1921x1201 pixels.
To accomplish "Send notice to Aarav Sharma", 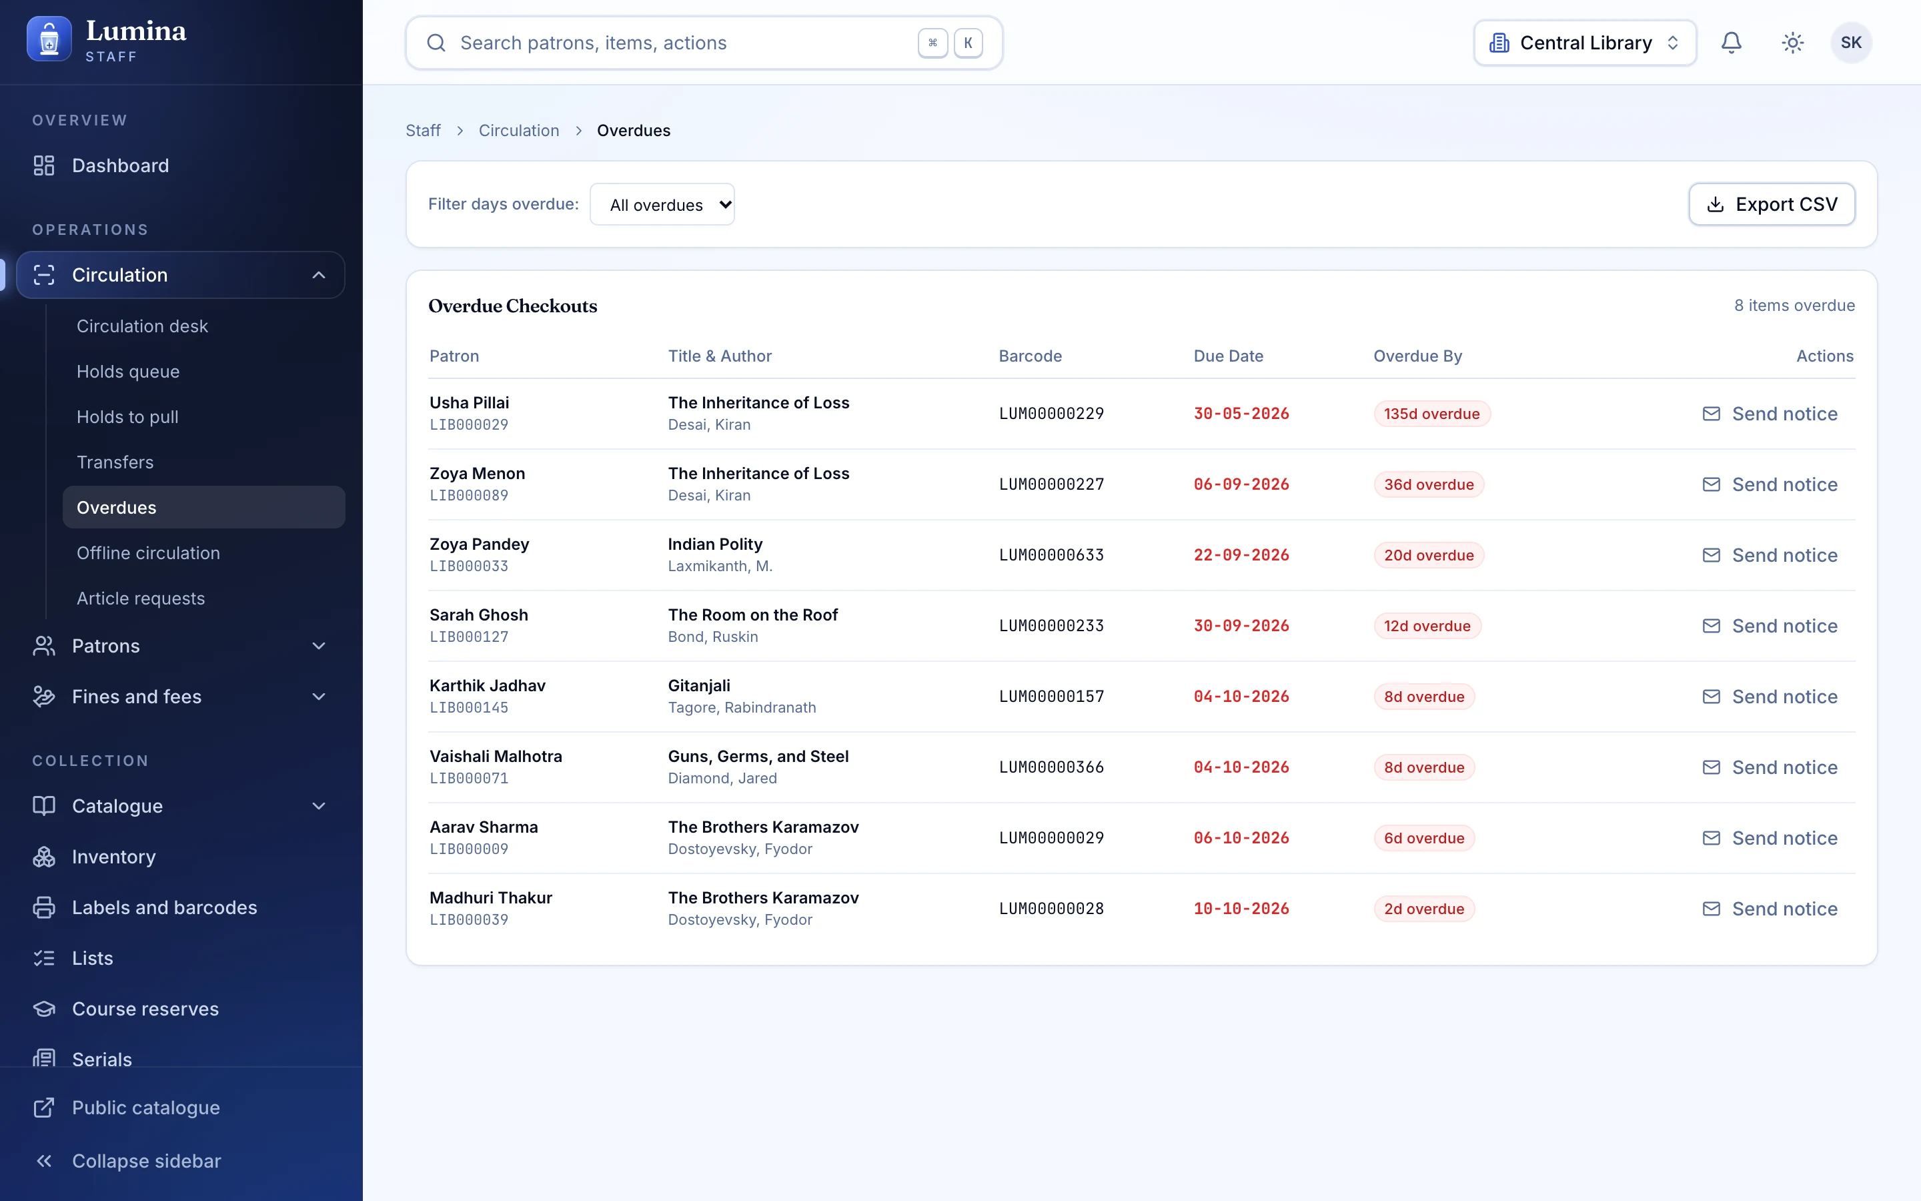I will (1770, 838).
